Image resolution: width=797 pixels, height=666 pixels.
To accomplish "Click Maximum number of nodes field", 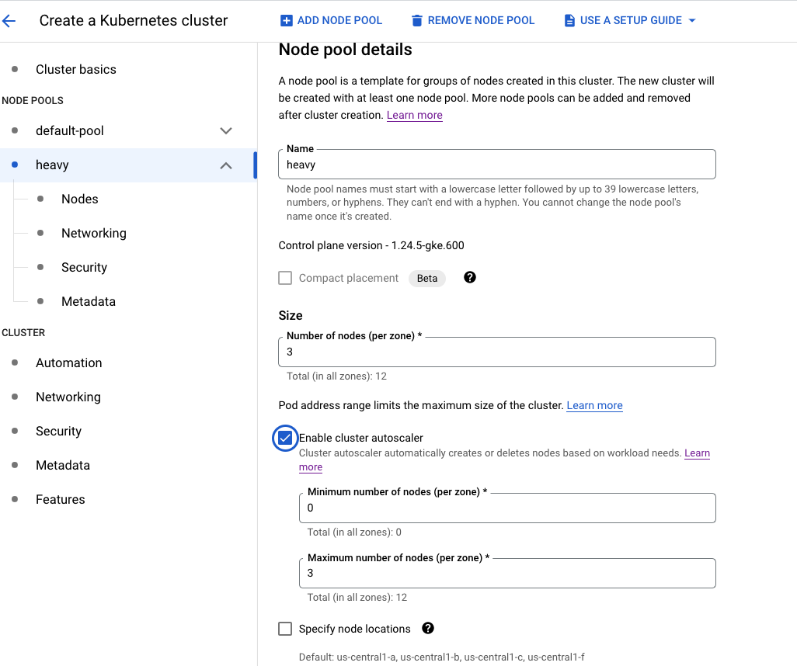I will point(506,574).
